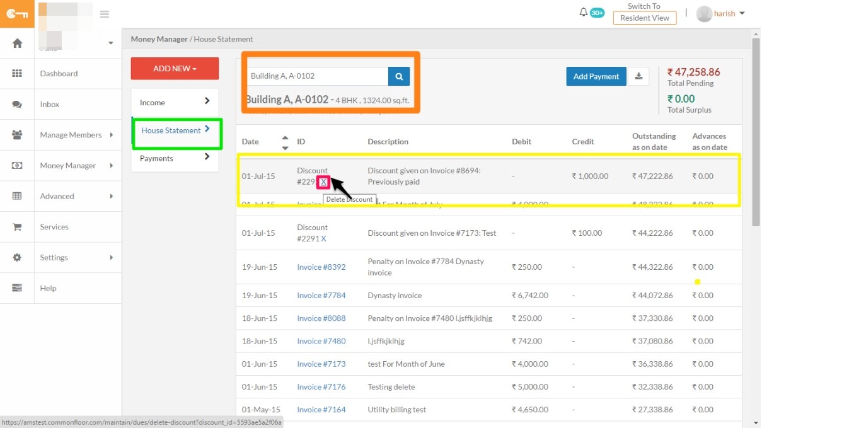Screen dimensions: 866x428
Task: Click the ₹ 100.00 credit cell
Action: pos(587,233)
